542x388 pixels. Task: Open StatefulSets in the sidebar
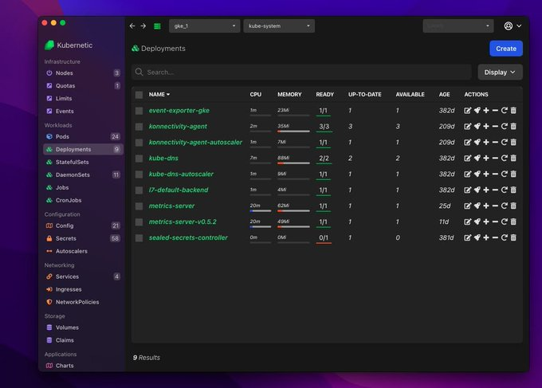click(83, 162)
